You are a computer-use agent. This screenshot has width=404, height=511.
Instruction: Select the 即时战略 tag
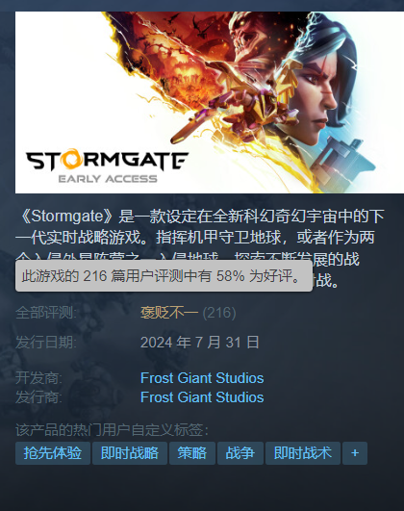[130, 453]
